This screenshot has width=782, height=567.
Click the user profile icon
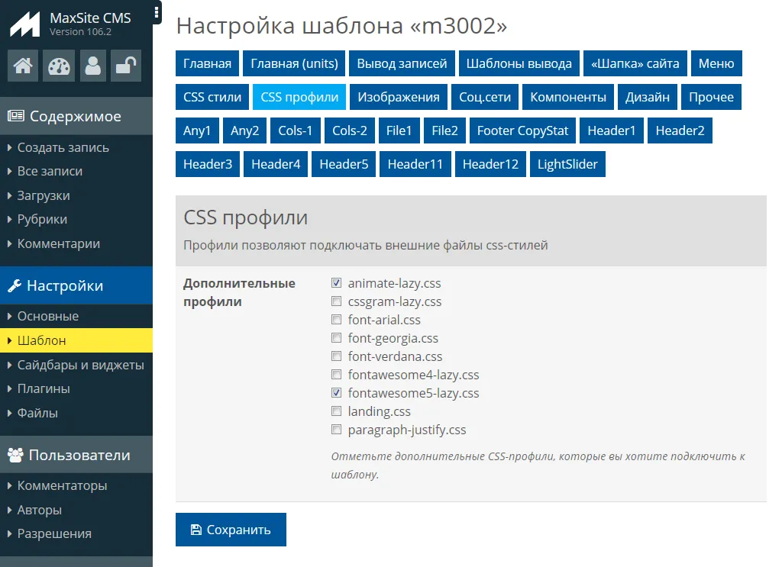[x=93, y=66]
